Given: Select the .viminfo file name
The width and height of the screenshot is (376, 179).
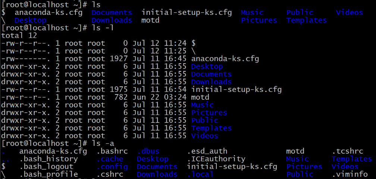Looking at the screenshot, I should [350, 174].
